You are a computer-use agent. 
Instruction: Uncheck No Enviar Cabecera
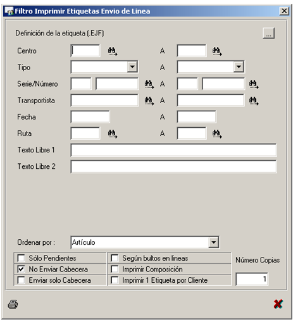coord(21,269)
